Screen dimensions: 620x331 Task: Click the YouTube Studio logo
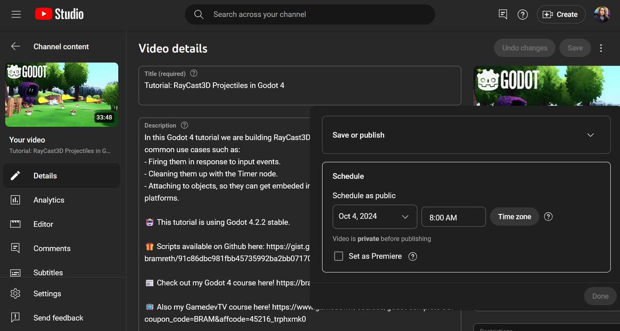(59, 14)
